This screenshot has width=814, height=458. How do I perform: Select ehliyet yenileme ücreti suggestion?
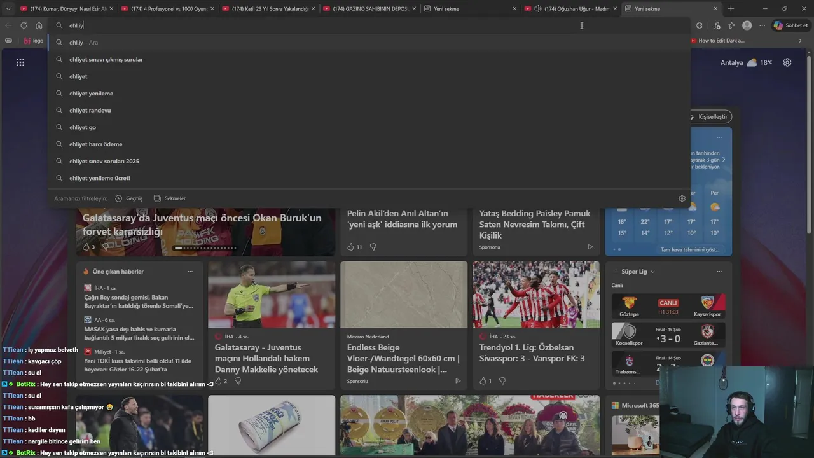(x=369, y=178)
